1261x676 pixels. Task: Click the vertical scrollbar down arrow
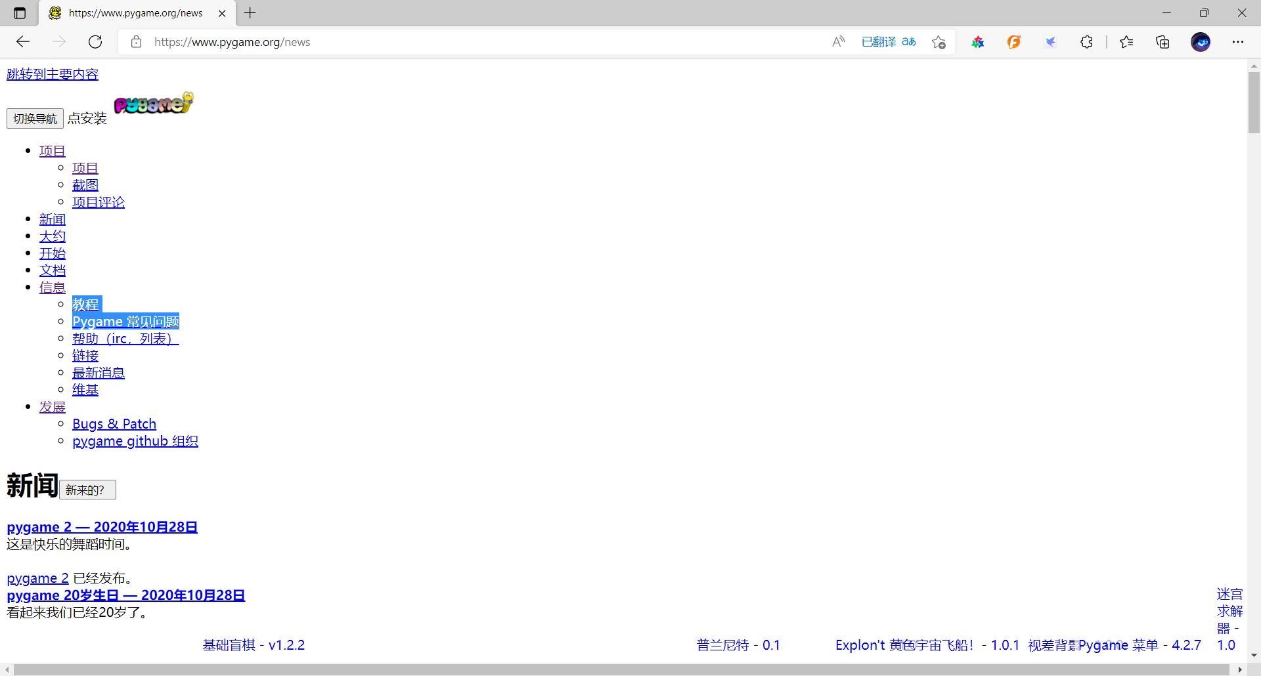[1254, 655]
